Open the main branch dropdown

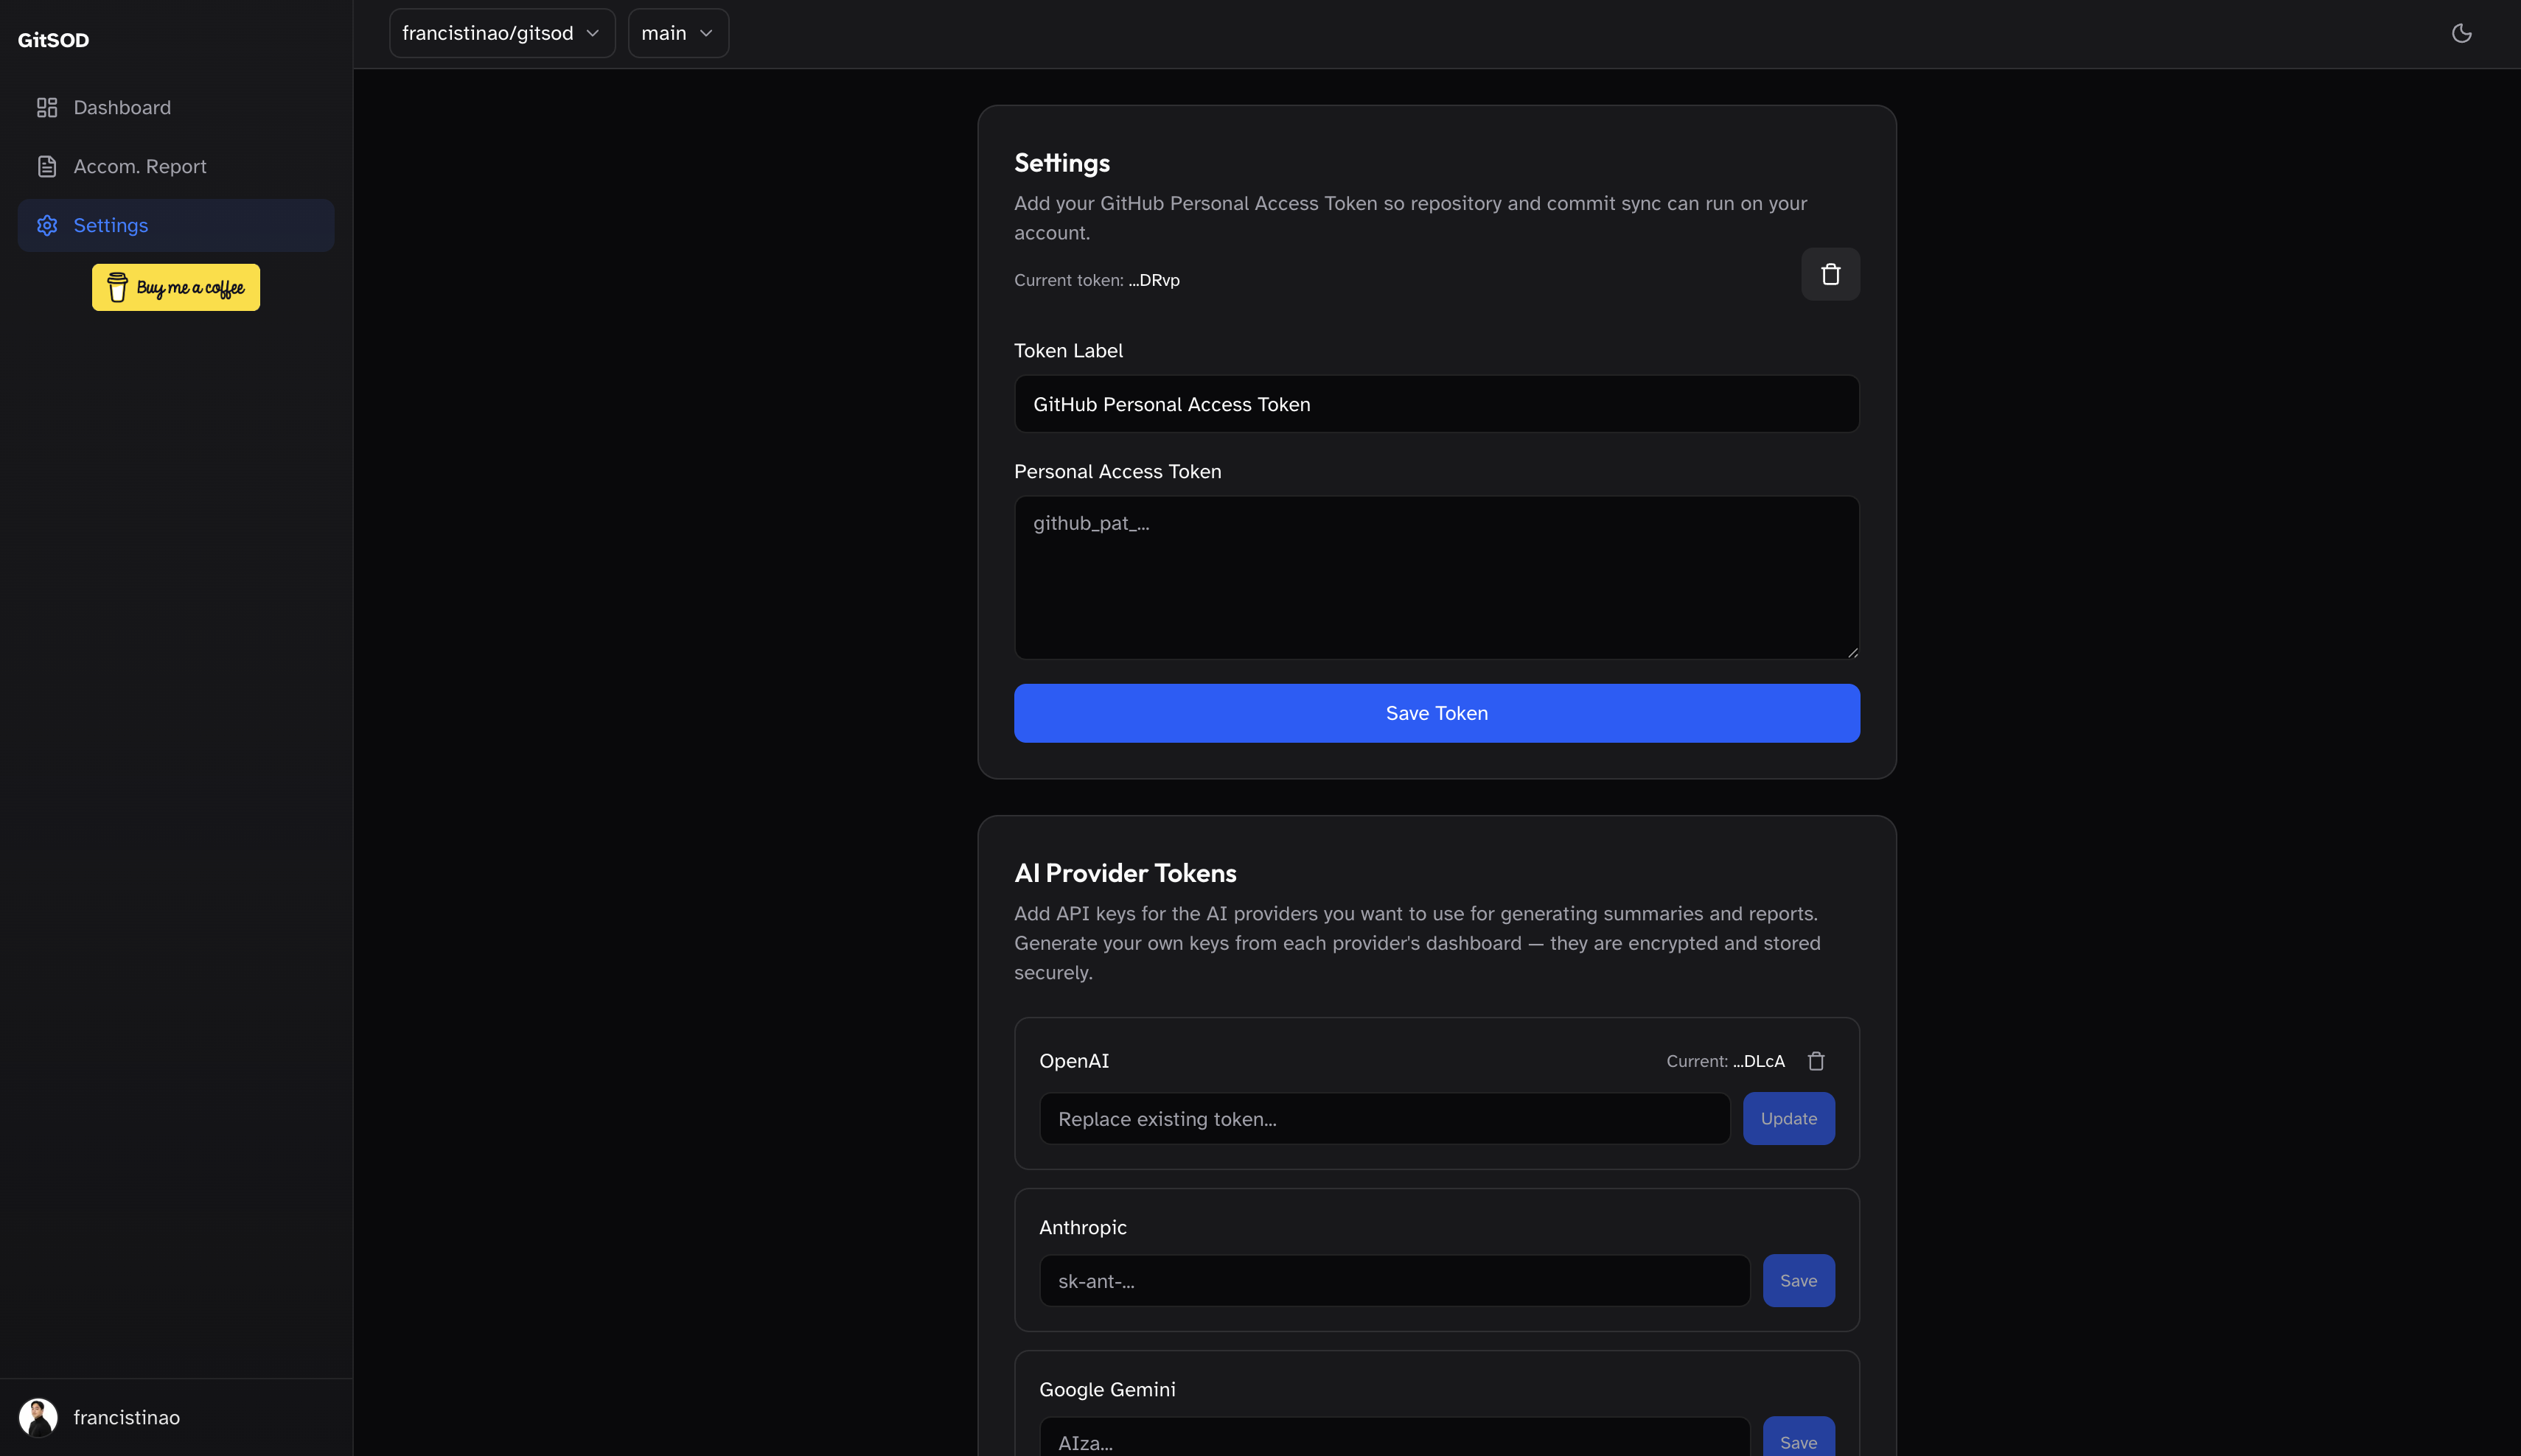coord(677,33)
